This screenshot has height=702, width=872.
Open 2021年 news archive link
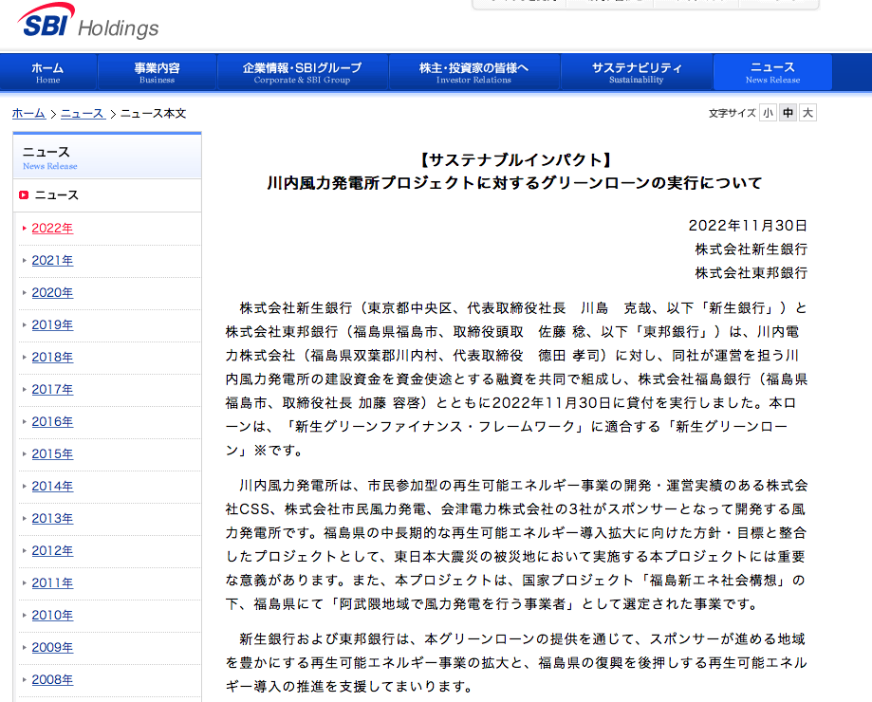tap(52, 261)
